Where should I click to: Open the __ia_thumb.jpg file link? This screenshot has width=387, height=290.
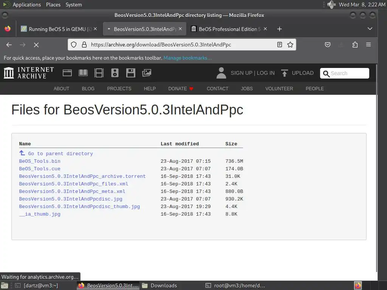(40, 214)
